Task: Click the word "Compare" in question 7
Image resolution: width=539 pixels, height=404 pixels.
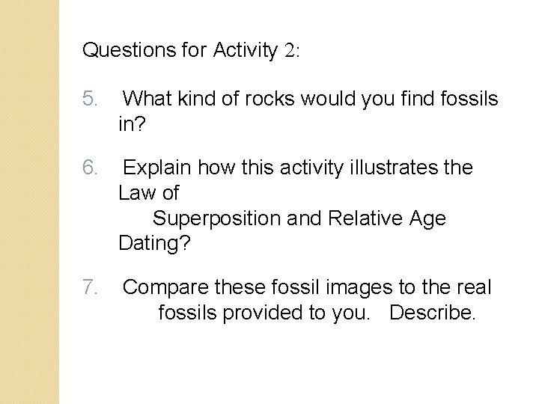Action: [165, 287]
